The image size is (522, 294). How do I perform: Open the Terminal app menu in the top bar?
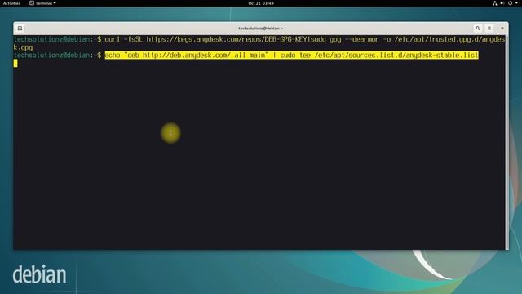(x=42, y=3)
